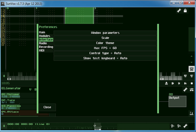Minimize the SunVox window

[x=174, y=3]
